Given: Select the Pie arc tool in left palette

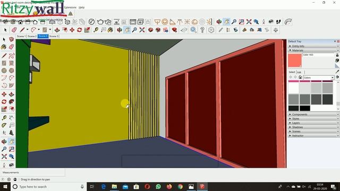Looking at the screenshot, I should click(x=12, y=85).
